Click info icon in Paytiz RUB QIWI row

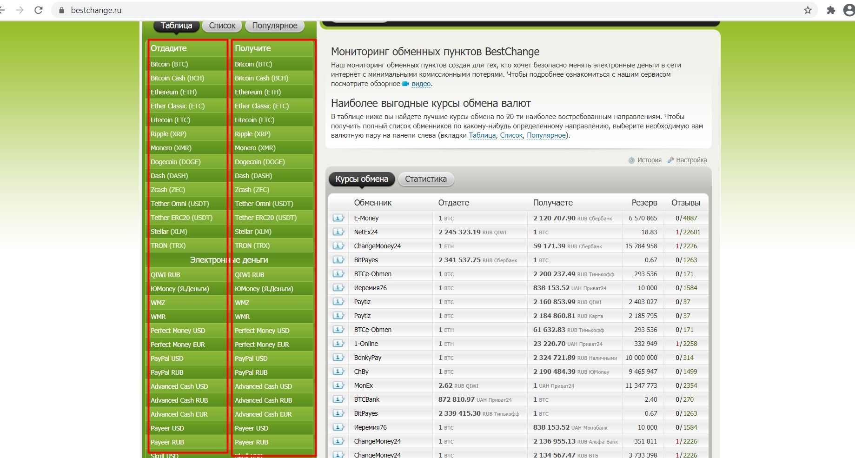[x=338, y=302]
